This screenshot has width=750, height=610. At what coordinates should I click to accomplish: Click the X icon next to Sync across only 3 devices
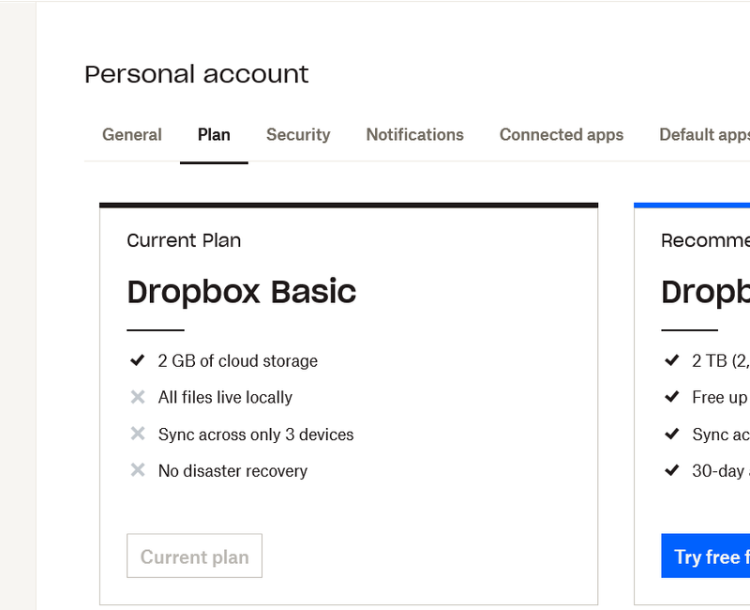[x=138, y=434]
